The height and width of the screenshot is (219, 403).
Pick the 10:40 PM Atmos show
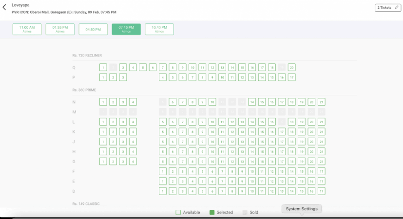[159, 29]
